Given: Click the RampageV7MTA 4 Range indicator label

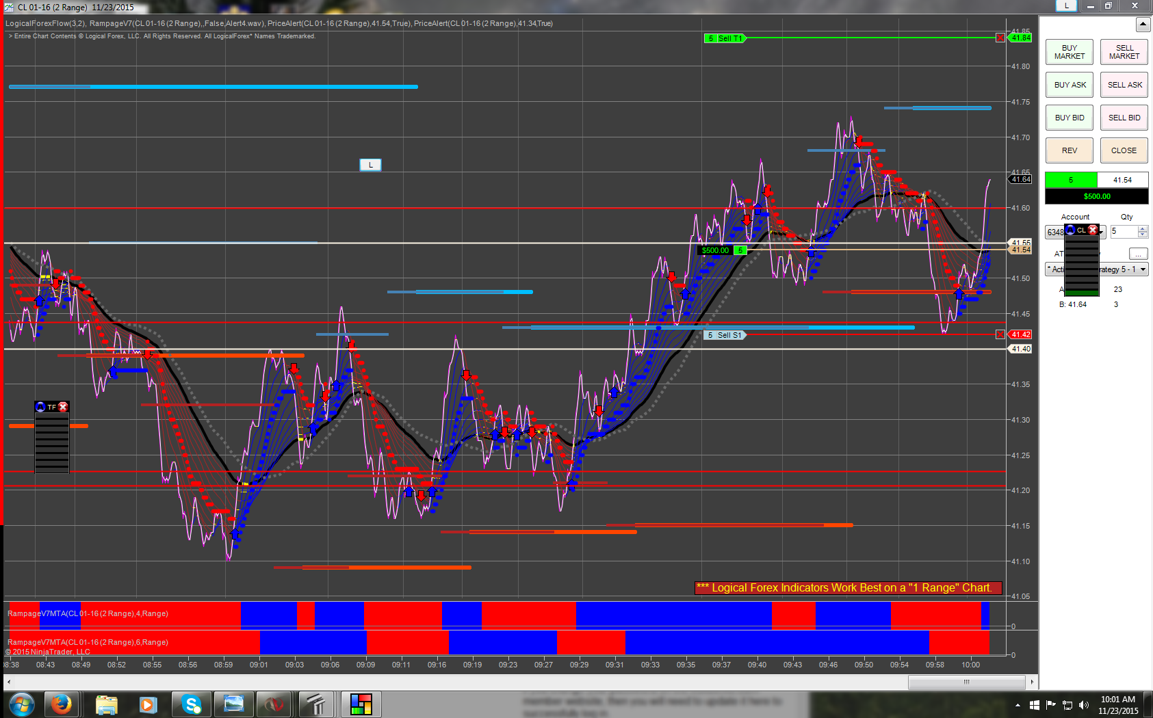Looking at the screenshot, I should (88, 613).
